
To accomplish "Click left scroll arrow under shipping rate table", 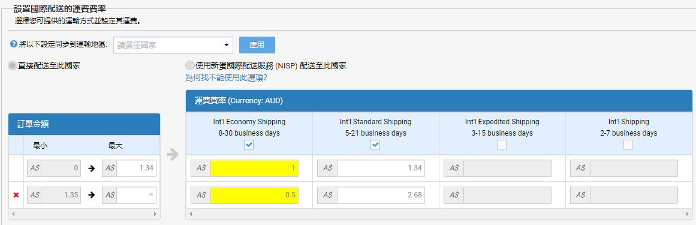I will 191,214.
